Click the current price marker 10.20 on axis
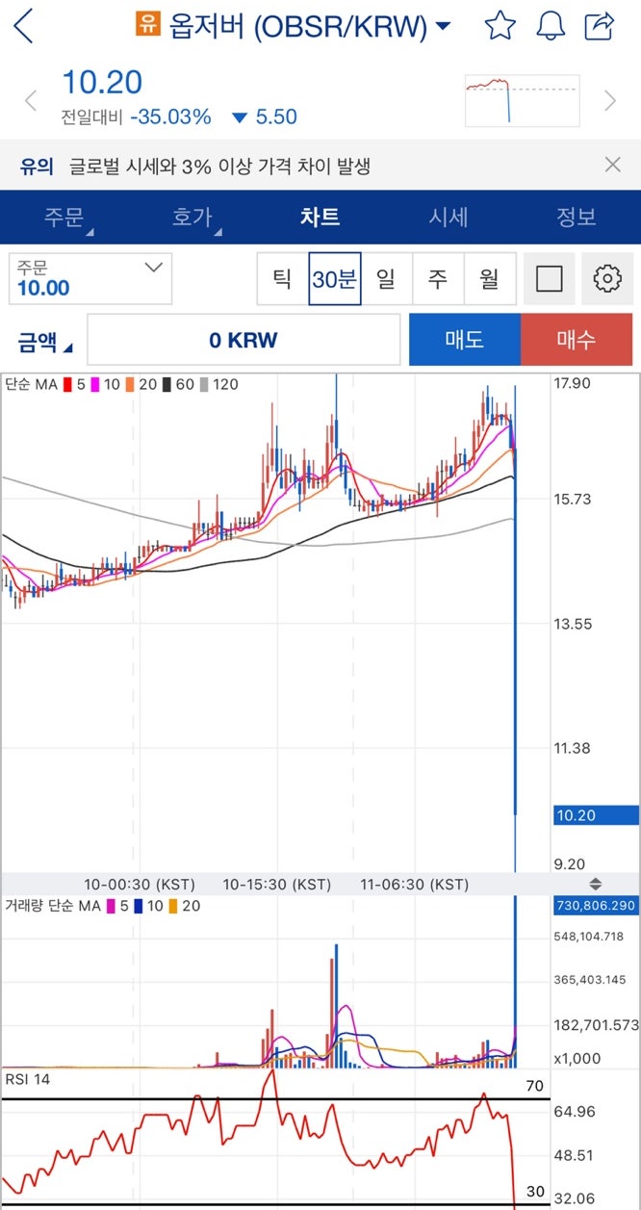 (x=596, y=815)
